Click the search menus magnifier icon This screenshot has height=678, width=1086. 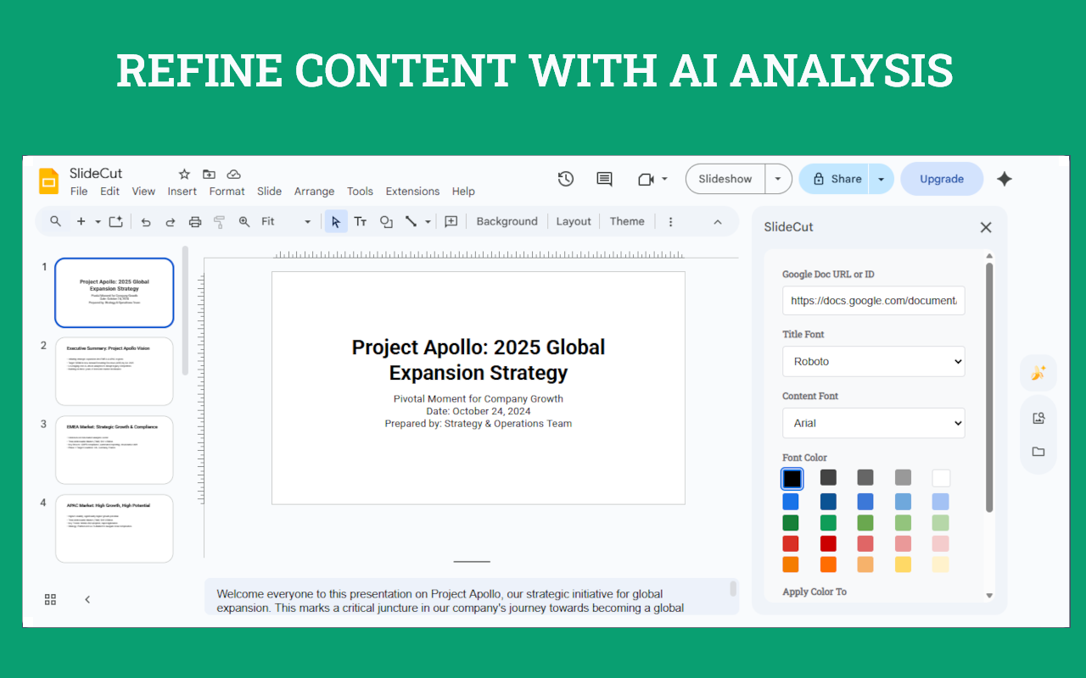click(x=55, y=221)
